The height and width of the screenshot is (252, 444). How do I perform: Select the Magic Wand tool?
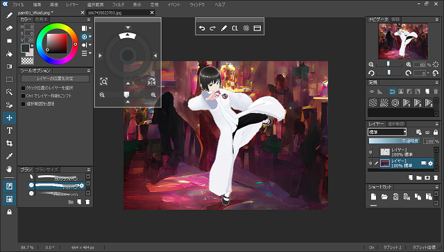[x=9, y=92]
